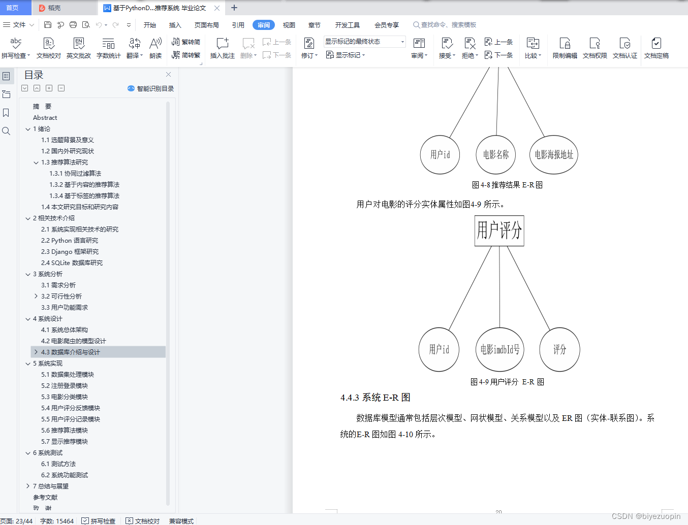The width and height of the screenshot is (688, 525).
Task: Click the print icon in quick toolbar
Action: (x=73, y=24)
